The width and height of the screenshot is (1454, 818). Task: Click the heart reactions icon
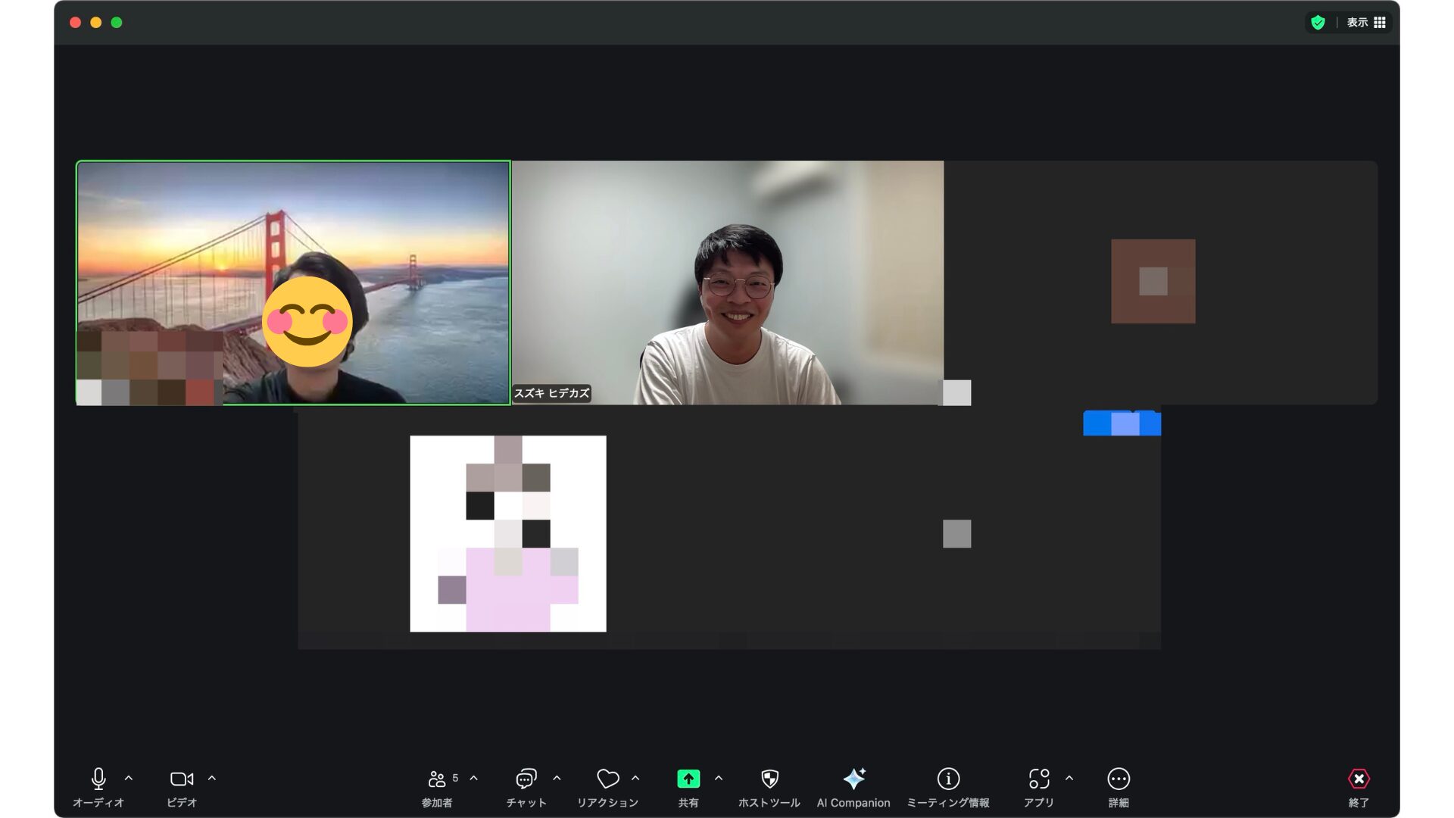[x=607, y=779]
